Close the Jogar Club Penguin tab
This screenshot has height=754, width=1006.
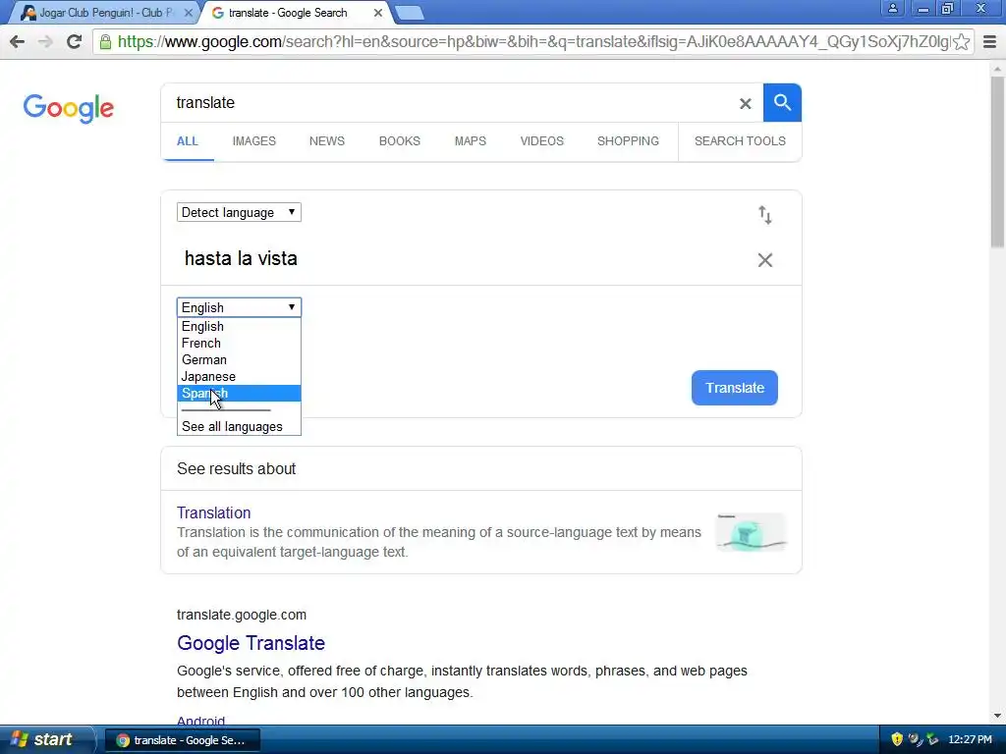click(x=188, y=13)
